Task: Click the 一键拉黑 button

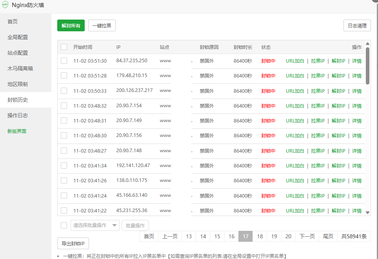Action: [102, 26]
